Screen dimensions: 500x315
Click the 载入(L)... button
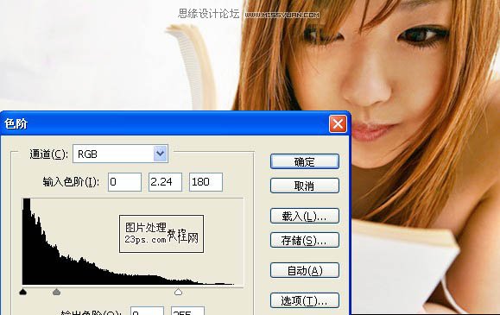[x=305, y=216]
